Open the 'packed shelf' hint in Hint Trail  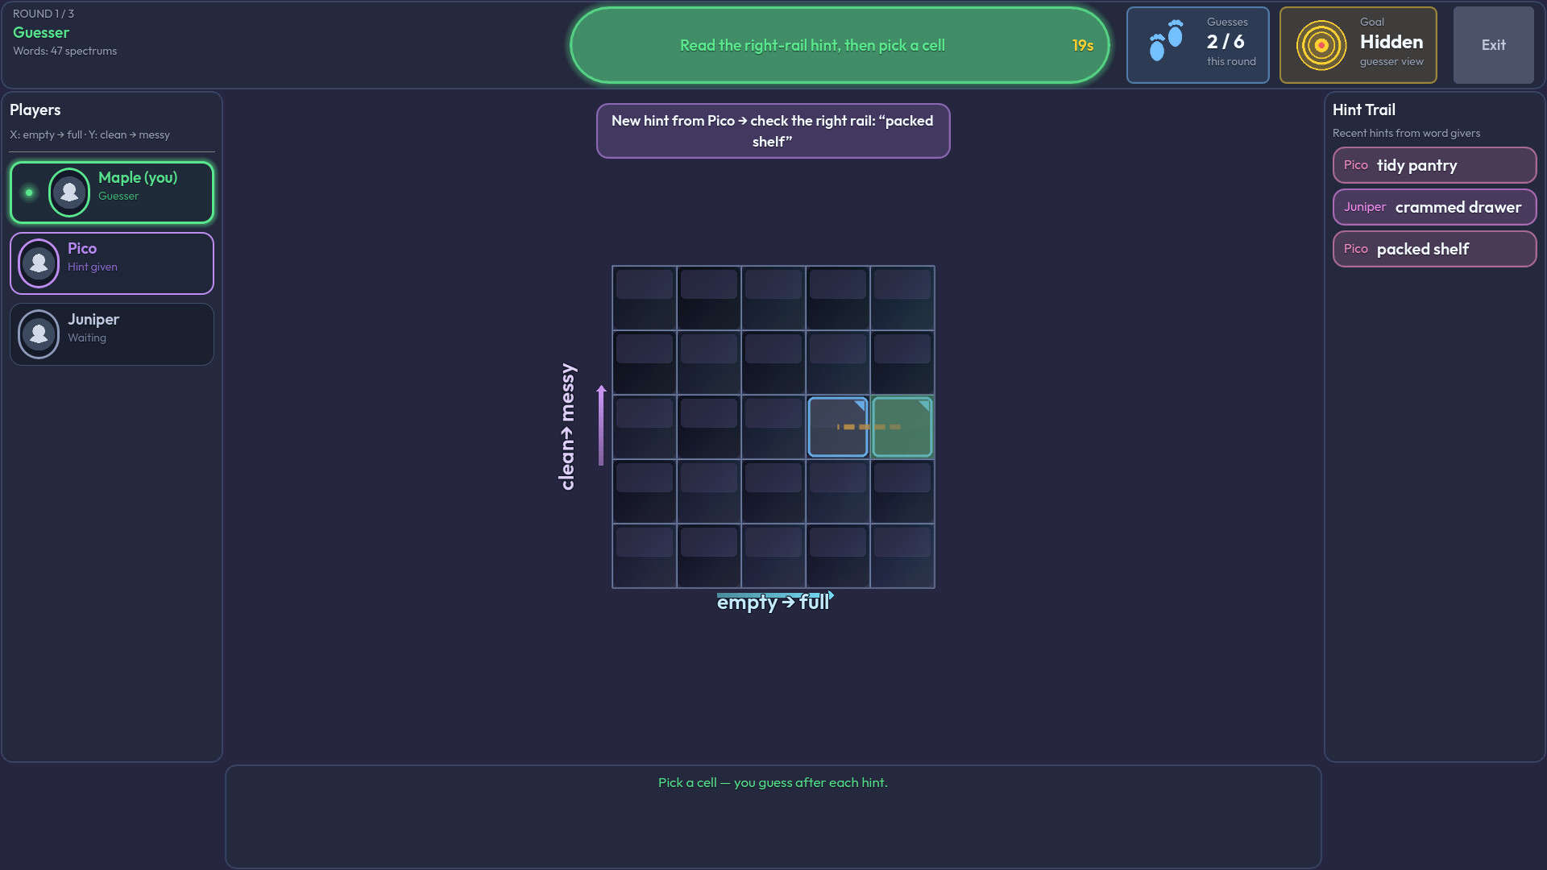(1434, 249)
